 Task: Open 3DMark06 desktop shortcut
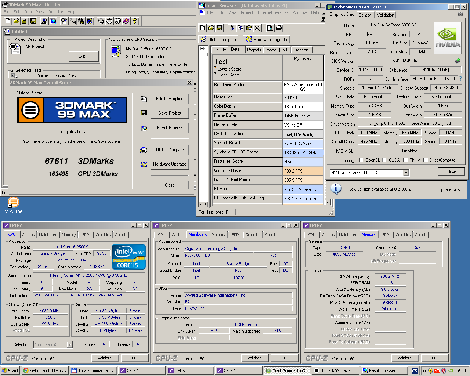[x=13, y=206]
